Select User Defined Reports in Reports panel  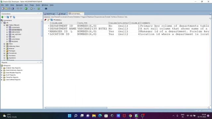click(13, 80)
